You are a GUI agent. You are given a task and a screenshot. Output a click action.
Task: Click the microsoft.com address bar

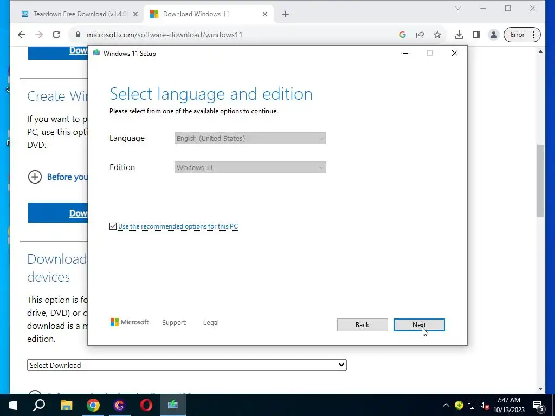click(234, 35)
